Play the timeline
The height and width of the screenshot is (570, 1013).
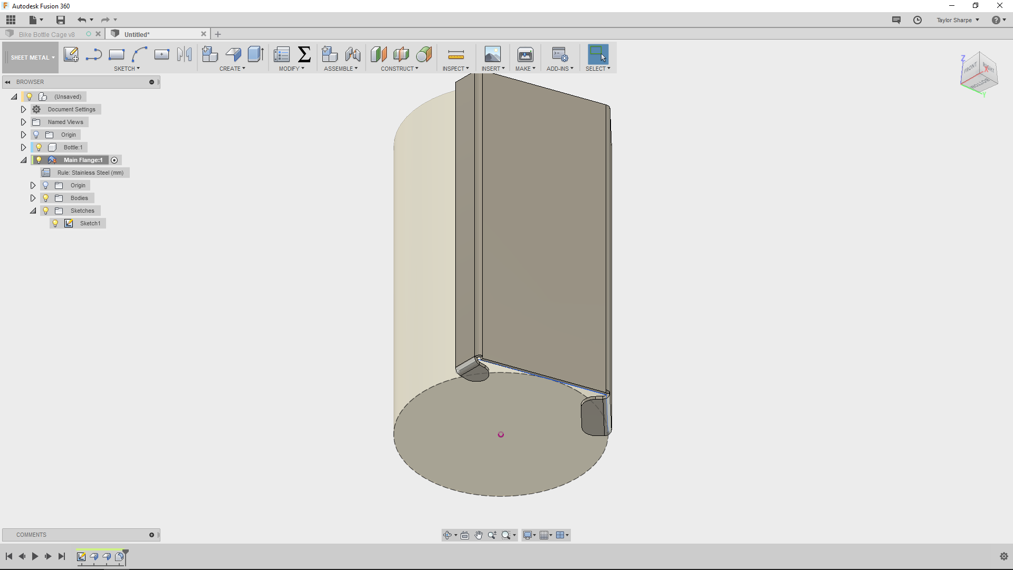click(35, 556)
